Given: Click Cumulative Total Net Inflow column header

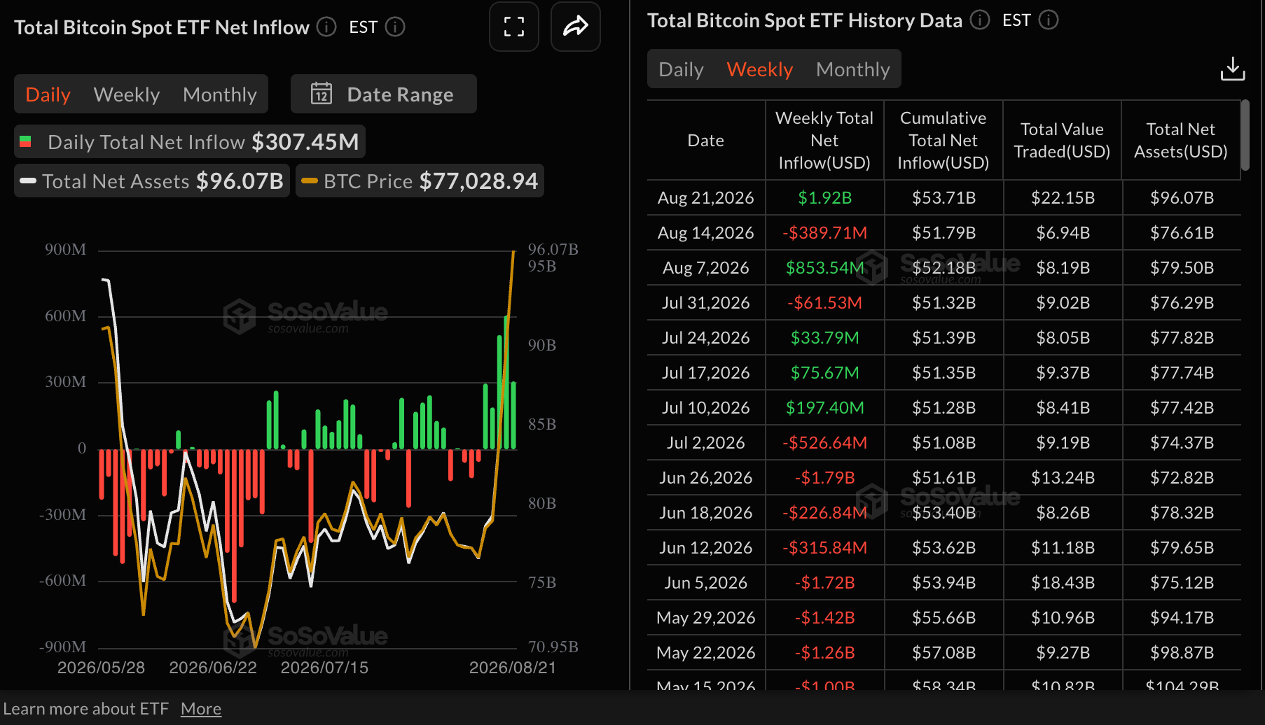Looking at the screenshot, I should point(943,141).
